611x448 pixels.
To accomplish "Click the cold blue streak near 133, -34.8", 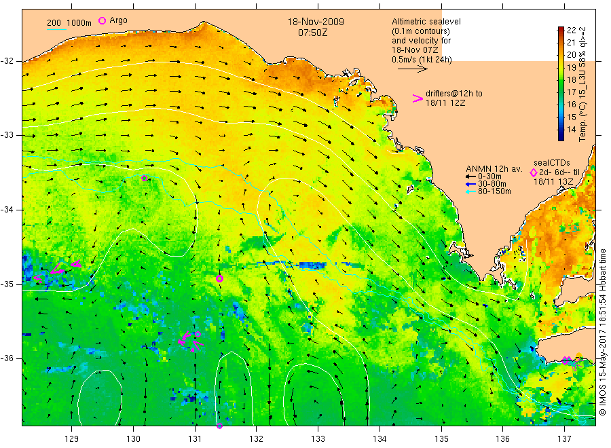I will point(312,265).
